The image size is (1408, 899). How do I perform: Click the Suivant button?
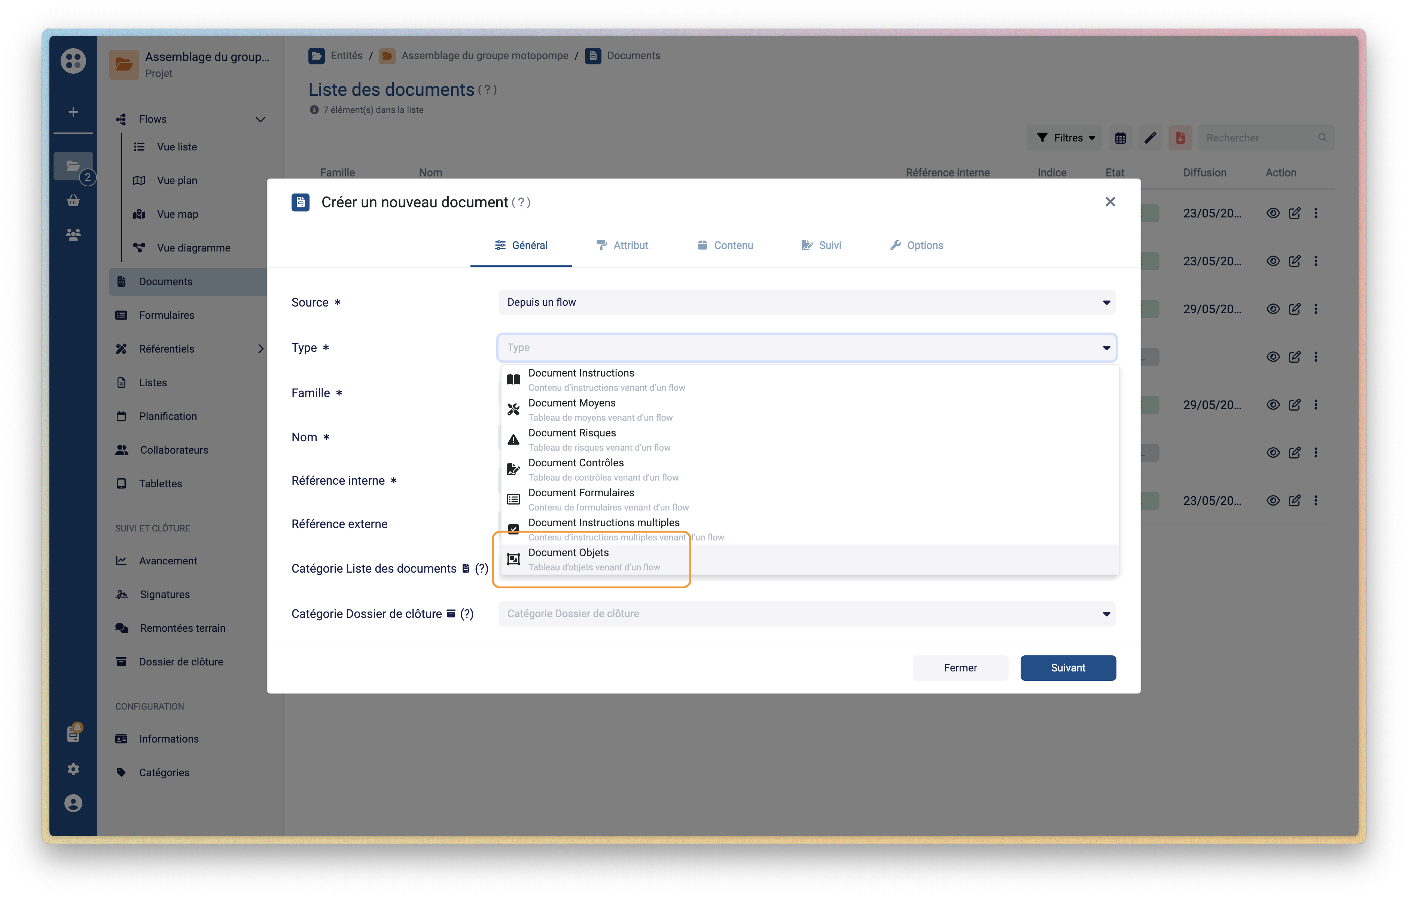coord(1068,667)
